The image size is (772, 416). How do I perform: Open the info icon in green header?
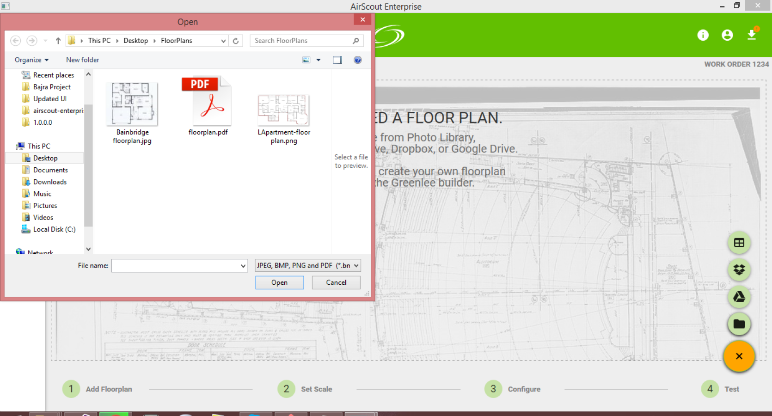[x=703, y=35]
